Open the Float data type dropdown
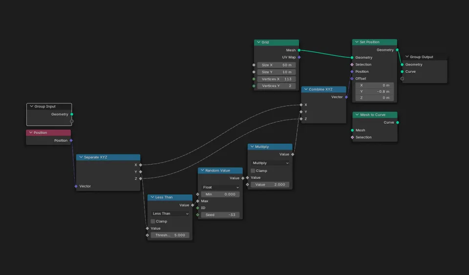The height and width of the screenshot is (275, 469). point(220,187)
